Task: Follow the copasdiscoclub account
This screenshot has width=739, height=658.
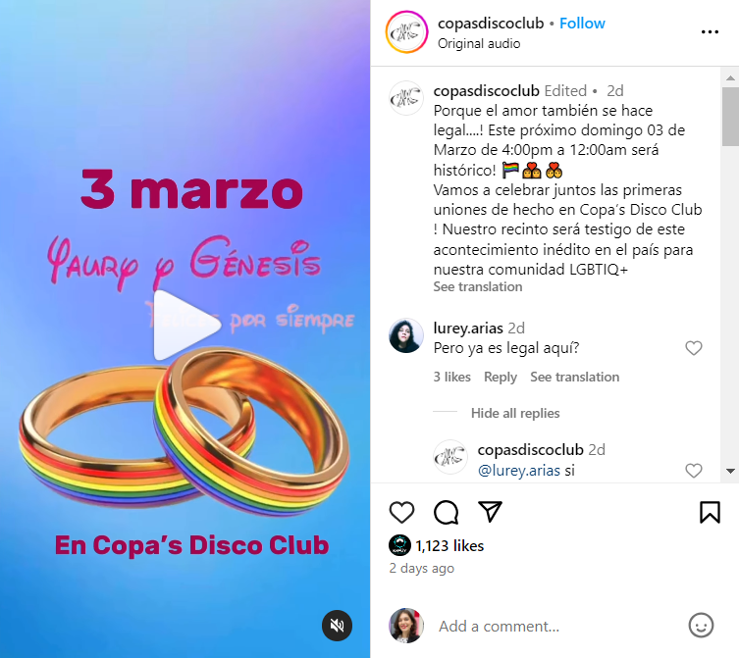Action: click(582, 24)
